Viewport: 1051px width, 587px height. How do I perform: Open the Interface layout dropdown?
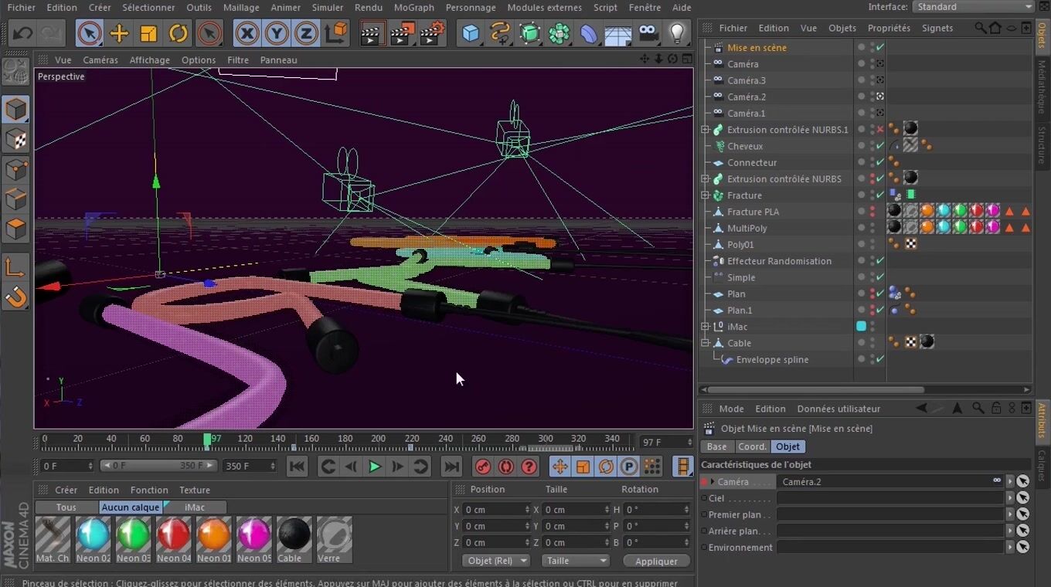(973, 7)
